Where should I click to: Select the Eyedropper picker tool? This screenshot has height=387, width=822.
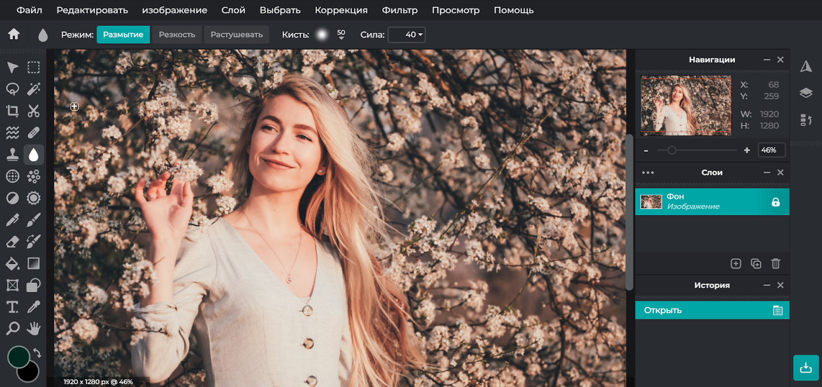pos(33,307)
